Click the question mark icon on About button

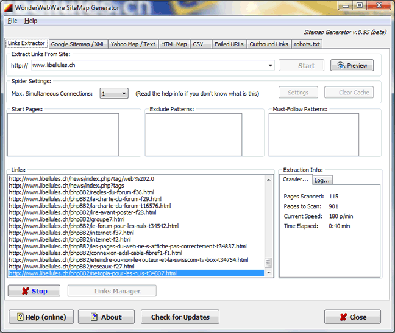tap(94, 317)
